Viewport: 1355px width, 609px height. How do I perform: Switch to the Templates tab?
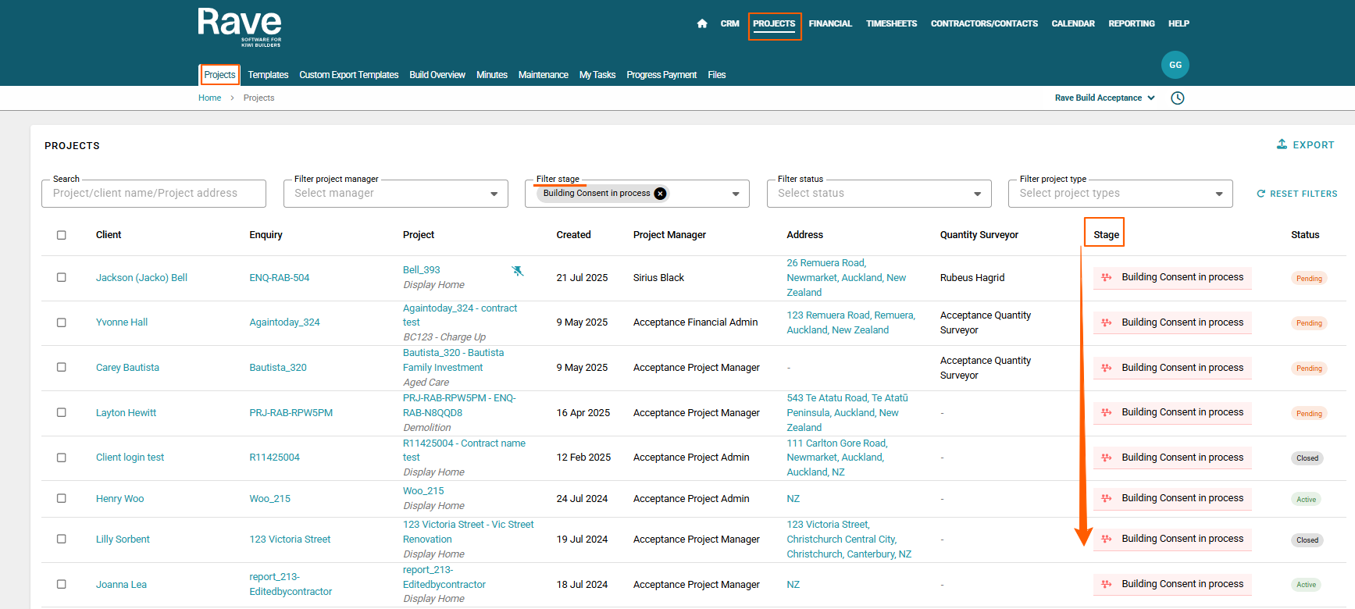tap(268, 75)
